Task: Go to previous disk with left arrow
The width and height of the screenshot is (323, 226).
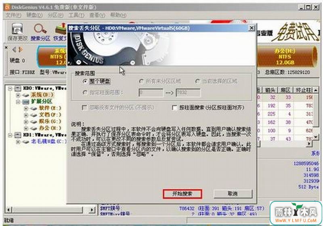Action: [x=14, y=49]
